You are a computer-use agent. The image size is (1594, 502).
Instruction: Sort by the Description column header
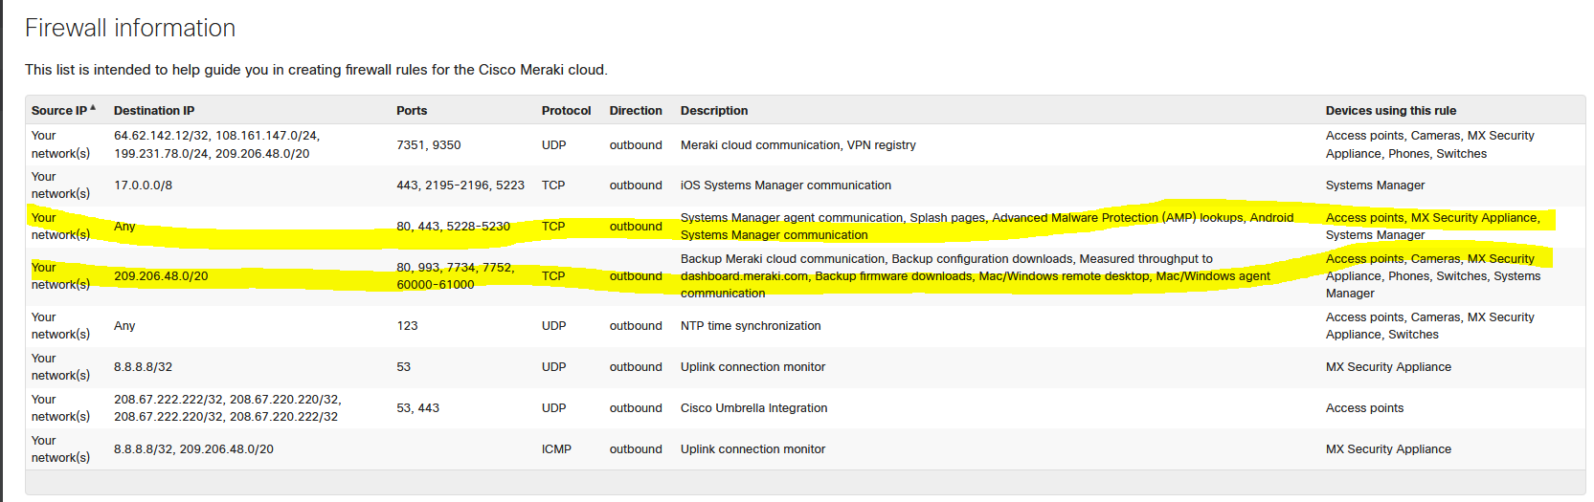(x=714, y=111)
